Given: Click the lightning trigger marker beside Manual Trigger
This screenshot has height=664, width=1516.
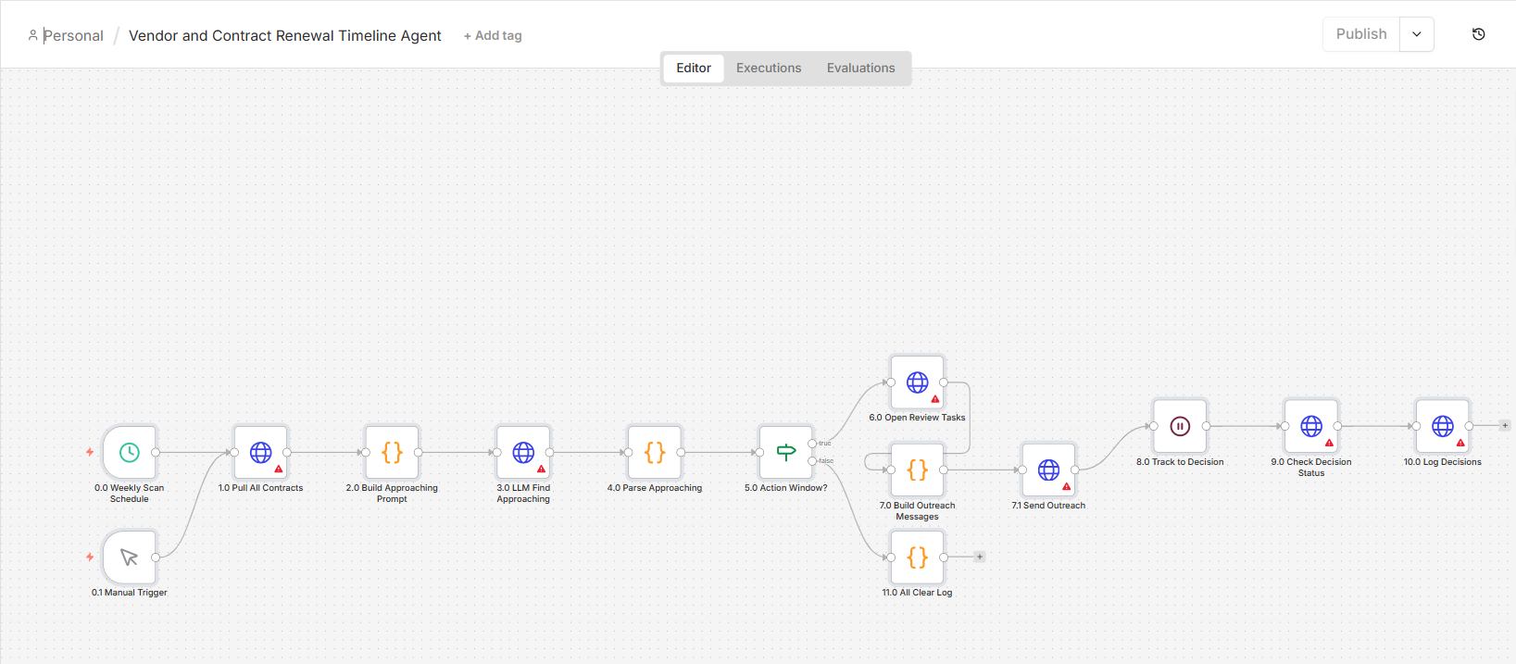Looking at the screenshot, I should click(90, 557).
